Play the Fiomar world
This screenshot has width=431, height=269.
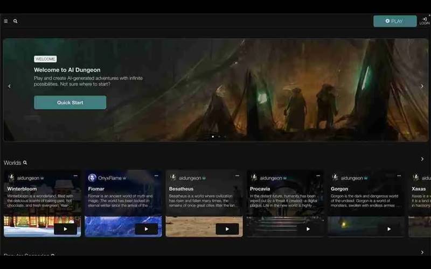tap(146, 229)
